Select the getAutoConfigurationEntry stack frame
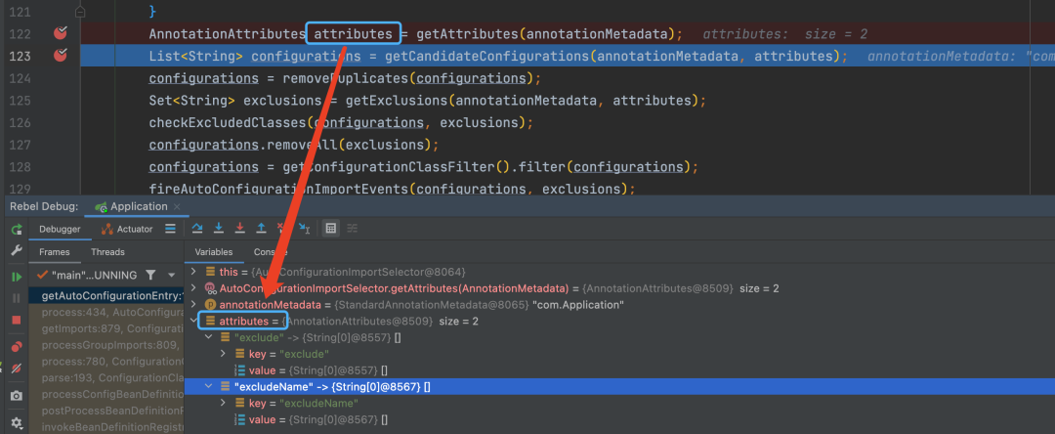Viewport: 1055px width, 434px height. point(106,295)
